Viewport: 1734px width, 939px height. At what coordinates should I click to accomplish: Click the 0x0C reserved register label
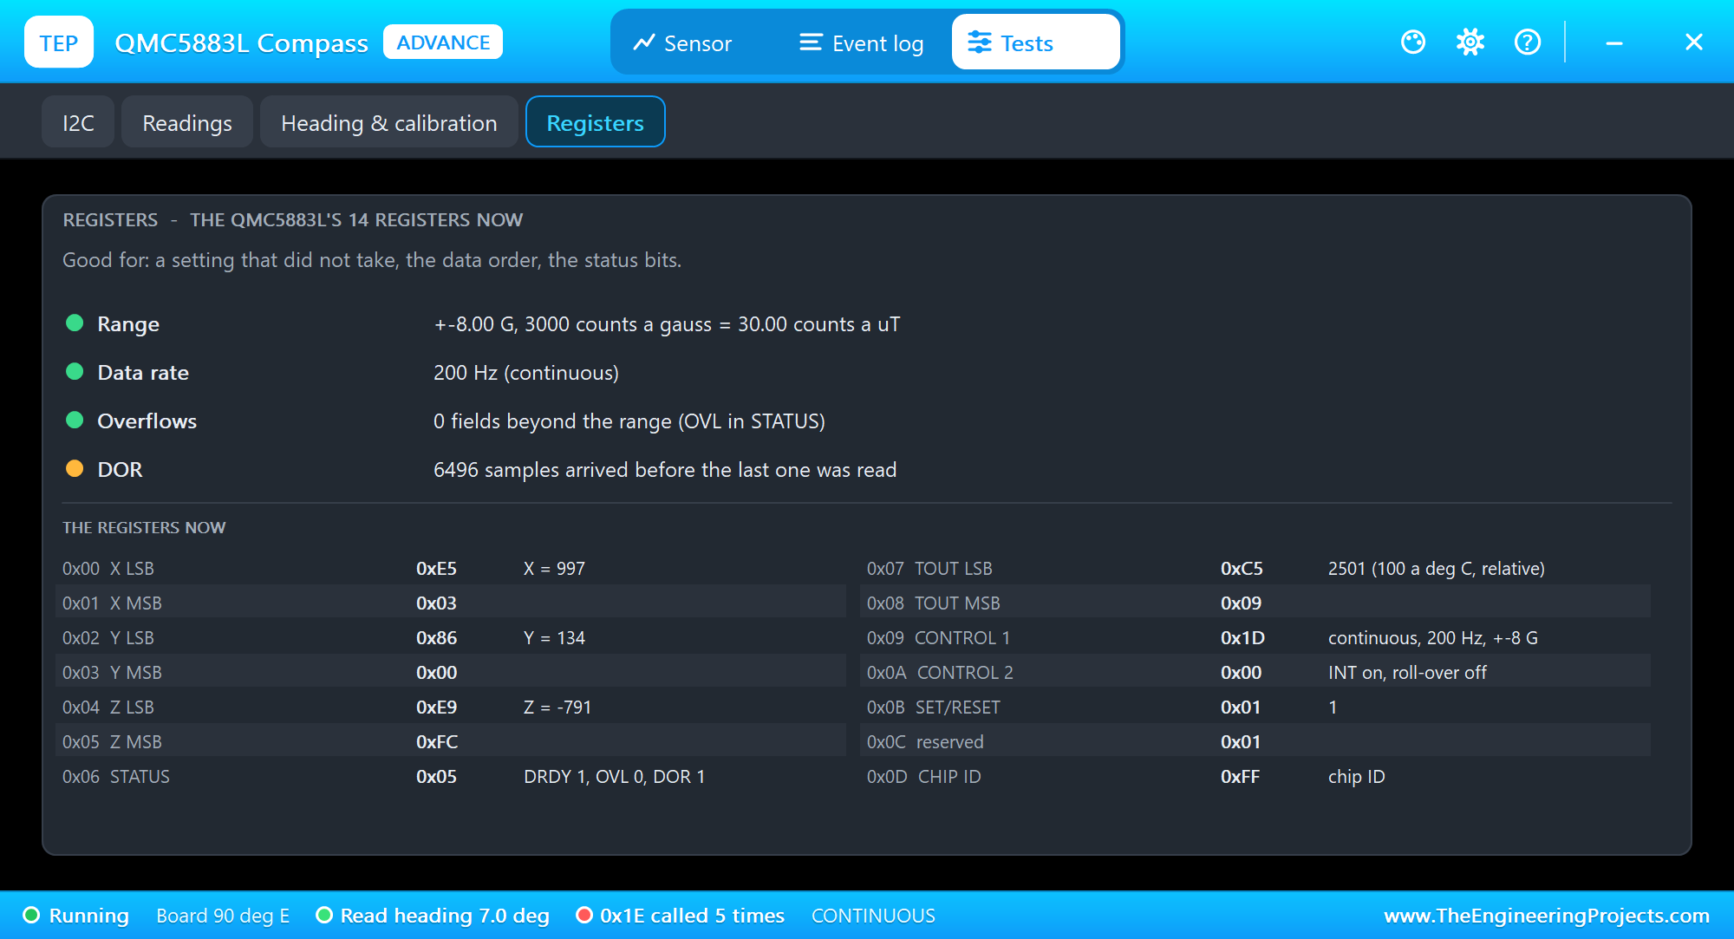925,741
